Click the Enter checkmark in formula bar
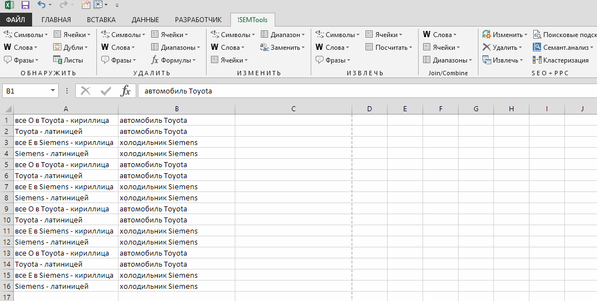 105,91
